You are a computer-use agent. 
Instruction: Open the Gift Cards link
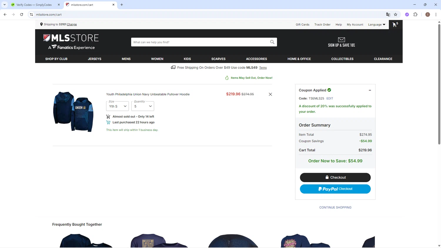pos(303,25)
